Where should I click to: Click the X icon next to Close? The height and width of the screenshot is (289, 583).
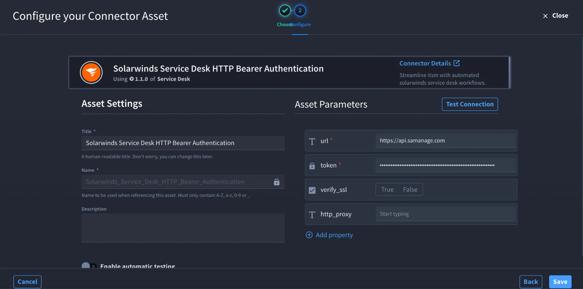tap(545, 16)
